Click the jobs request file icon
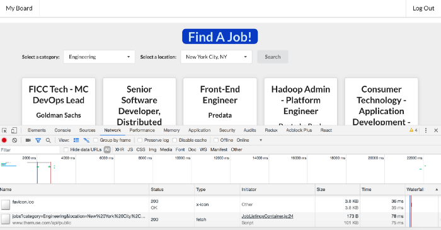Image resolution: width=441 pixels, height=230 pixels. pos(5,219)
